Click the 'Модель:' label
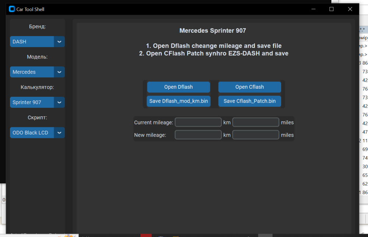368x237 pixels. click(37, 57)
